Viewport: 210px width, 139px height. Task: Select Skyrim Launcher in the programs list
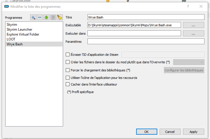point(34,29)
